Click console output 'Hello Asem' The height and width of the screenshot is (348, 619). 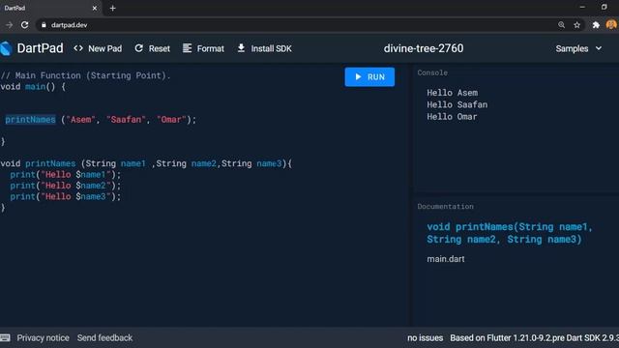coord(452,93)
